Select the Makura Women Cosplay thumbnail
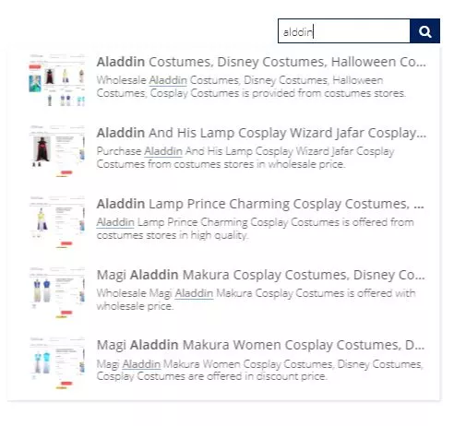The width and height of the screenshot is (466, 426). pos(57,363)
